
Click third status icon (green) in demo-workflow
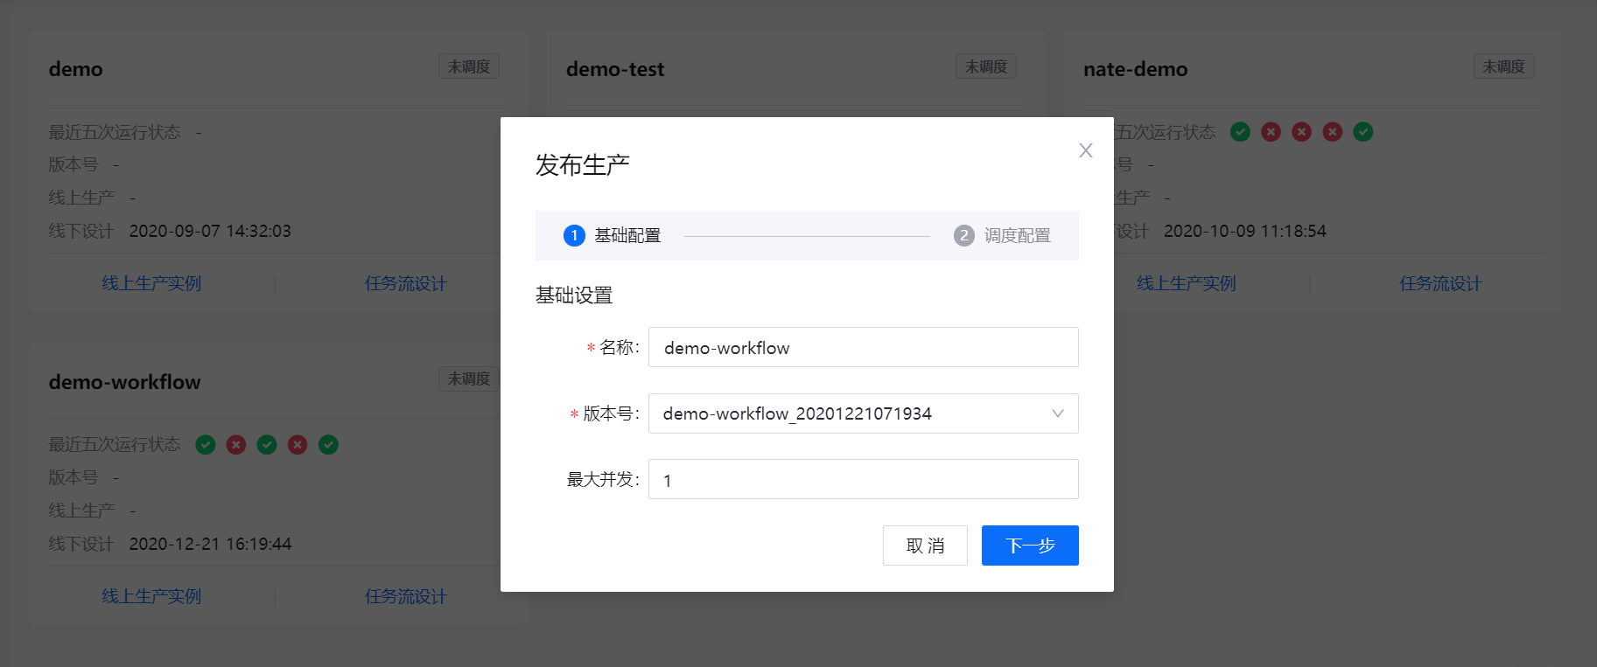point(267,445)
